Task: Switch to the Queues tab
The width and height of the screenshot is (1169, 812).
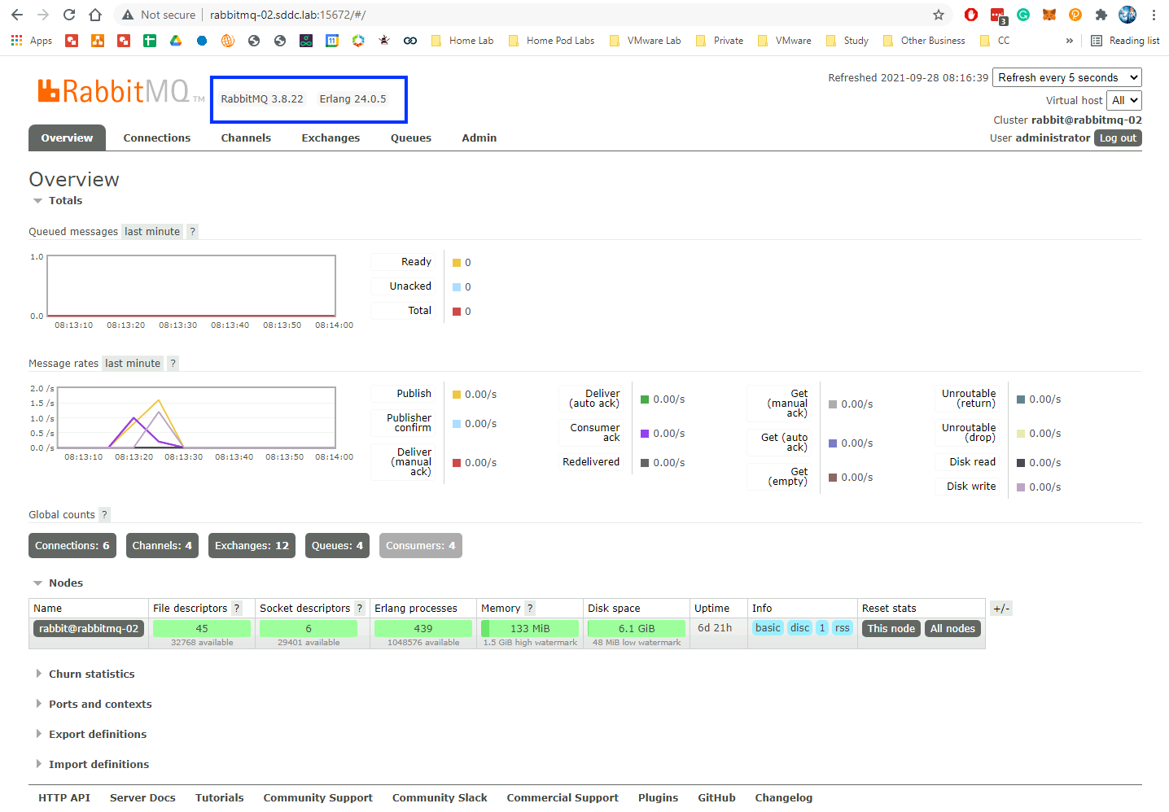Action: [410, 138]
